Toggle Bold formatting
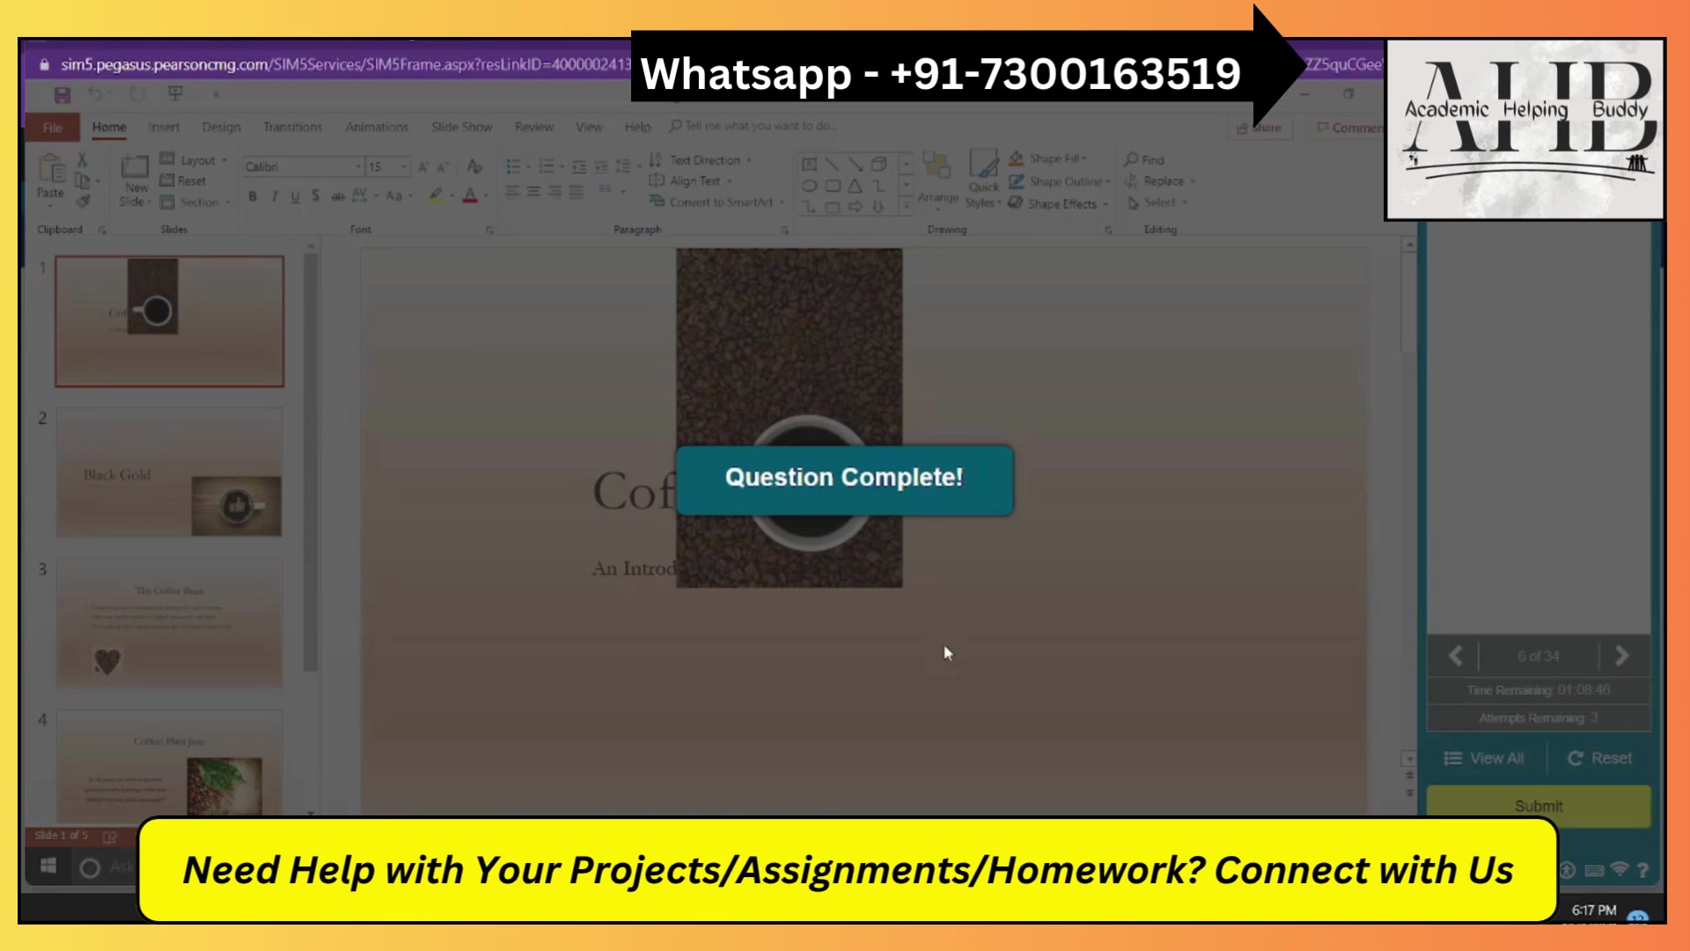Screen dimensions: 1690x951 pyautogui.click(x=253, y=195)
